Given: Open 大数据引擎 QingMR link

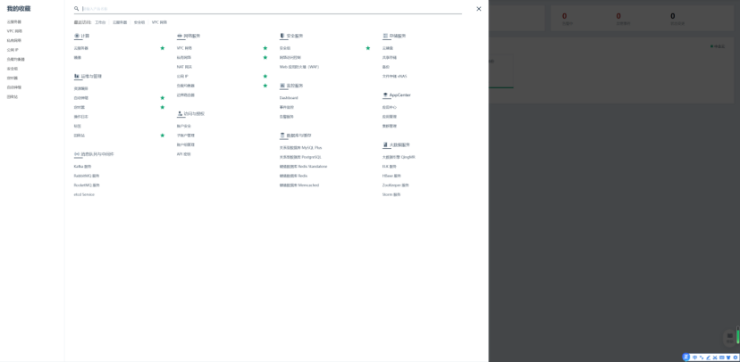Looking at the screenshot, I should (399, 157).
